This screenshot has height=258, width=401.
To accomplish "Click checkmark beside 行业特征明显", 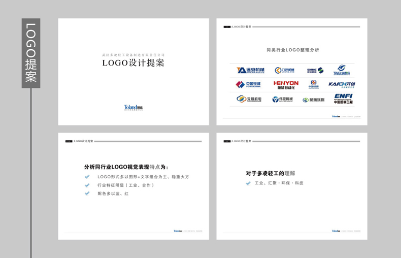I will [x=87, y=185].
